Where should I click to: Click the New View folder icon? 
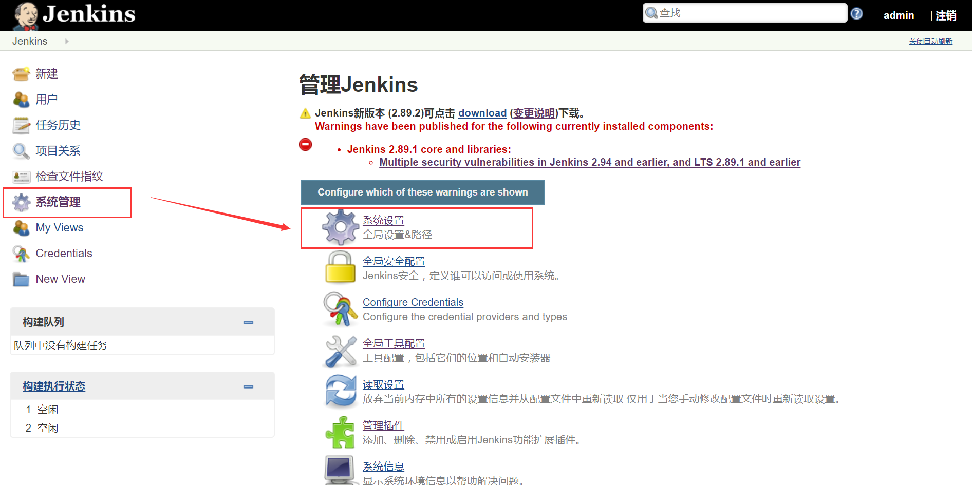21,279
